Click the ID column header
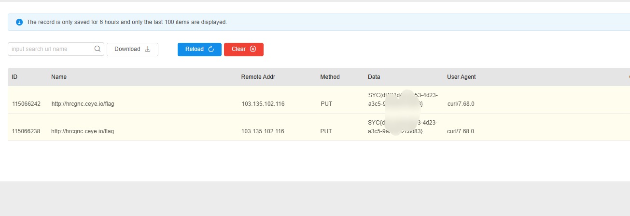630x216 pixels. (x=15, y=77)
